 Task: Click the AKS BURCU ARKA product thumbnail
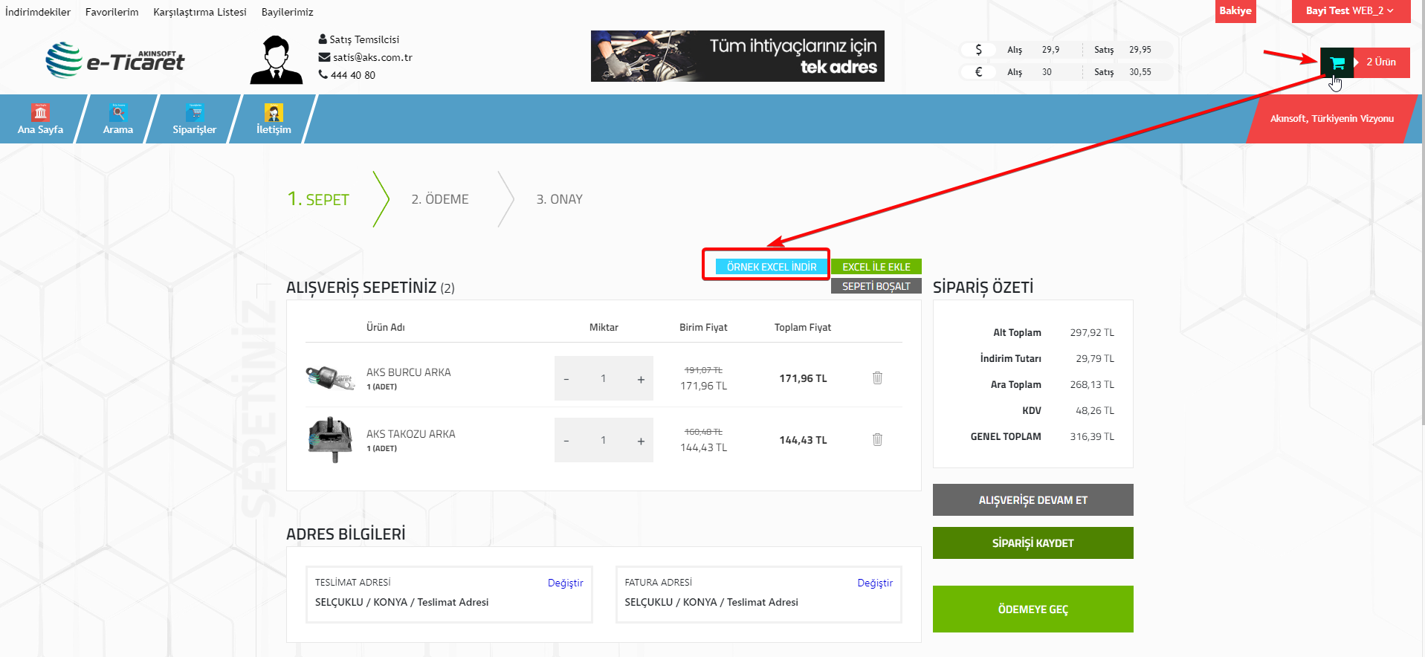tap(329, 378)
